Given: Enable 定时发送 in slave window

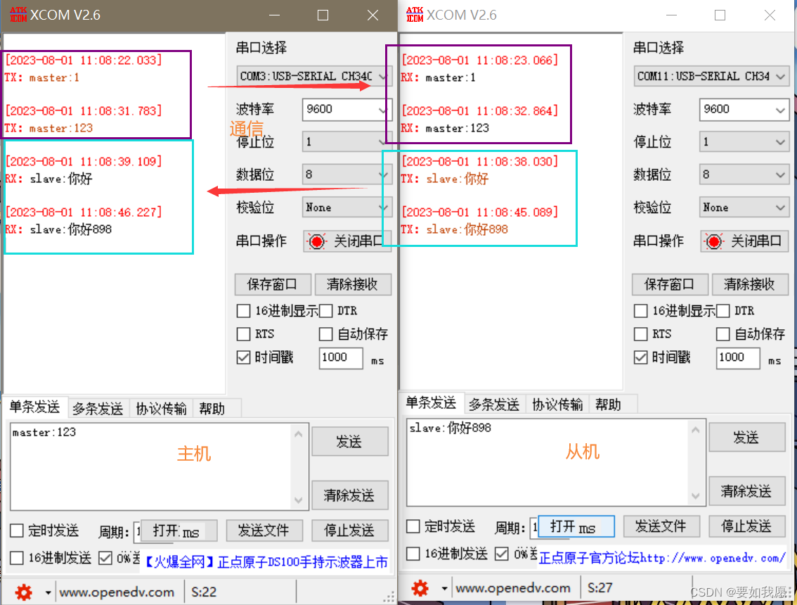Looking at the screenshot, I should (x=413, y=526).
